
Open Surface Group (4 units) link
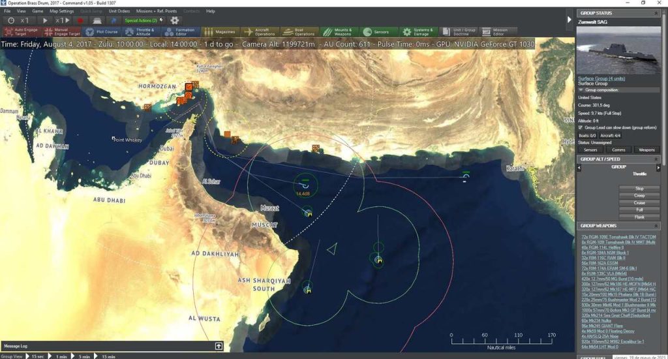(601, 78)
